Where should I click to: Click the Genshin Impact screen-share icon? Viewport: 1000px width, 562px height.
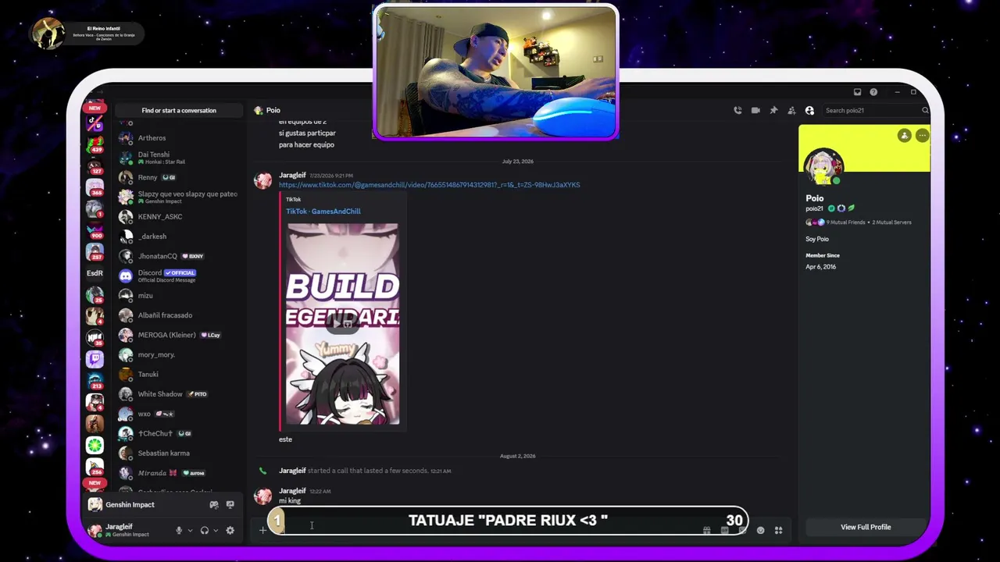[x=230, y=505]
